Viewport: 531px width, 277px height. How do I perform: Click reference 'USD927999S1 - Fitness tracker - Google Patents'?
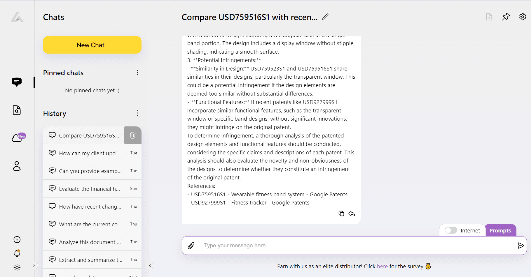point(250,203)
